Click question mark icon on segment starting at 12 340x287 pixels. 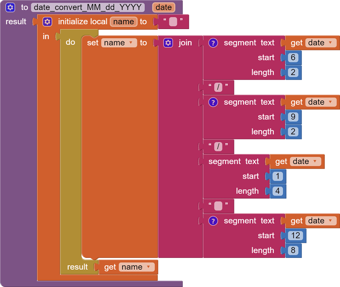[213, 221]
